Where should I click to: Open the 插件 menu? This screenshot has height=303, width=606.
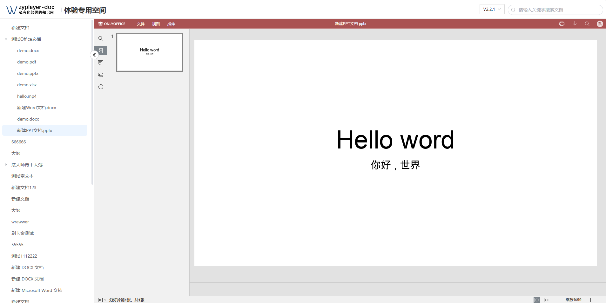171,24
